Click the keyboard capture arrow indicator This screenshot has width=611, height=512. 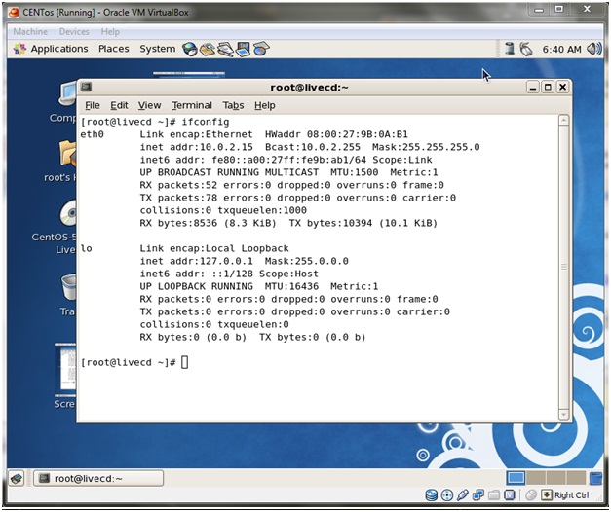coord(547,495)
